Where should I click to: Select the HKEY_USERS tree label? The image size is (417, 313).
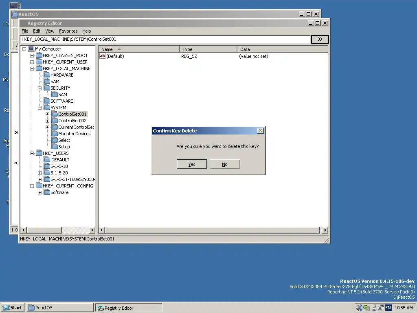click(x=55, y=153)
